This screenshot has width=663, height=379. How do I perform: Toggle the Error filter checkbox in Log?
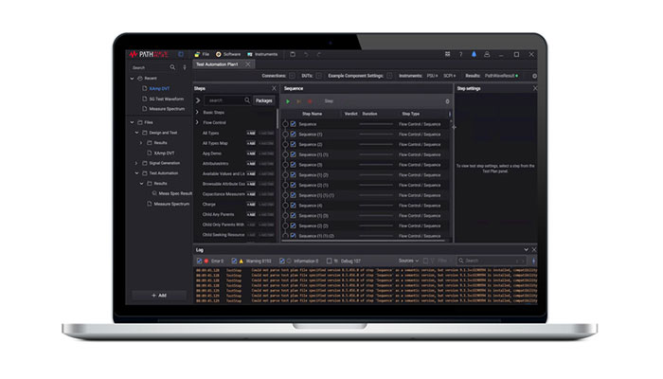pyautogui.click(x=201, y=260)
